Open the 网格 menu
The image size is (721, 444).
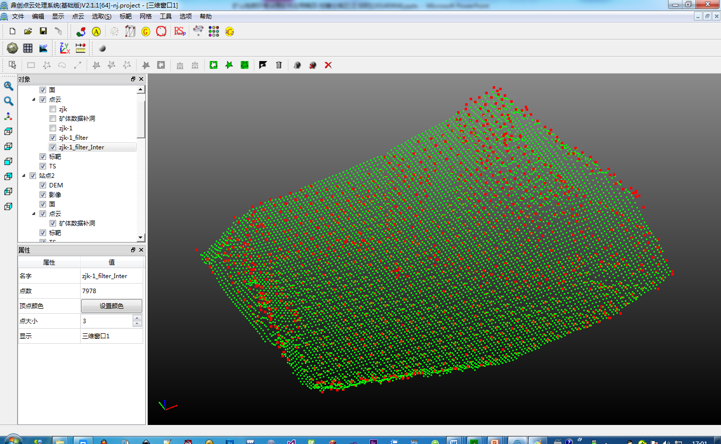pos(146,17)
